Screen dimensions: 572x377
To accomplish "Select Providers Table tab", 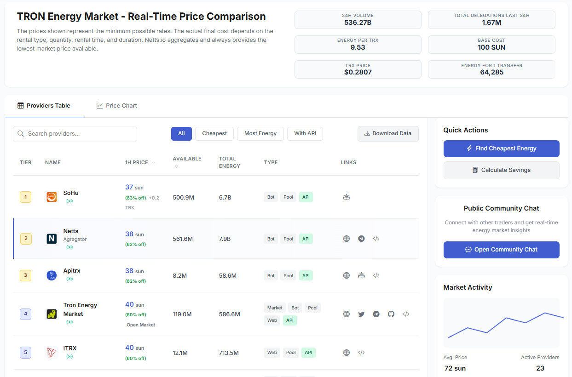I will (44, 106).
